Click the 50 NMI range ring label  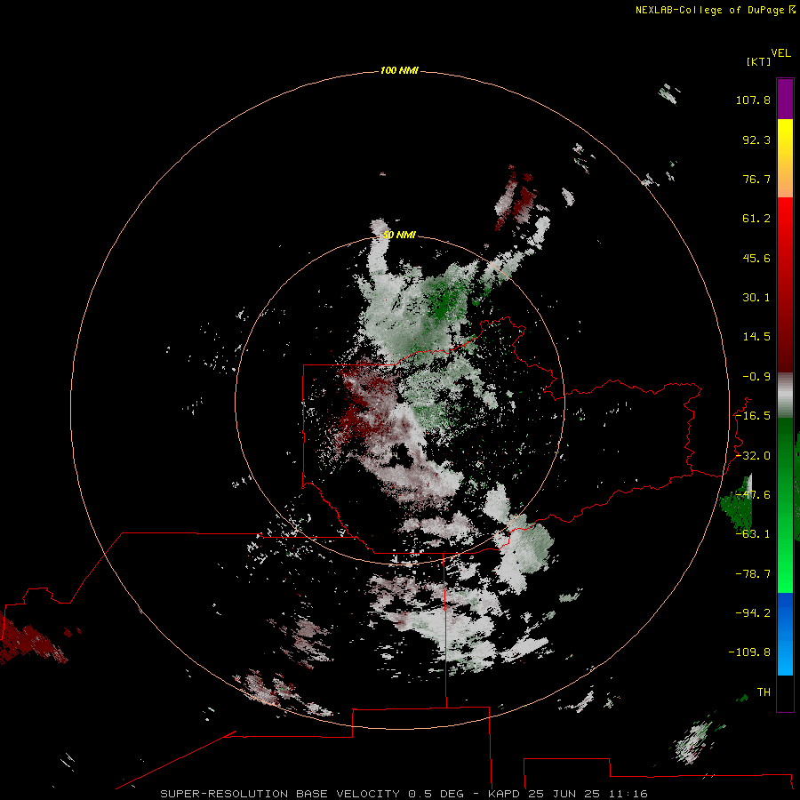pos(399,235)
